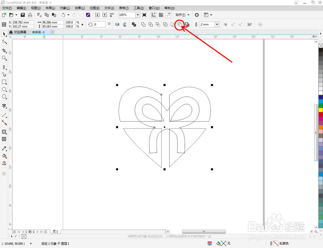Click the Simplify shaping icon
The image size is (323, 248).
[x=165, y=25]
